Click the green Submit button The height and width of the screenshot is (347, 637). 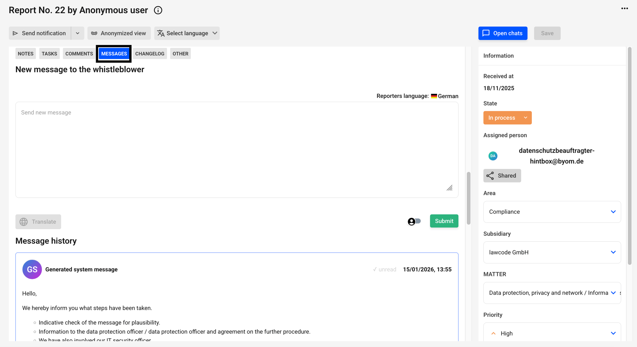[x=444, y=221]
